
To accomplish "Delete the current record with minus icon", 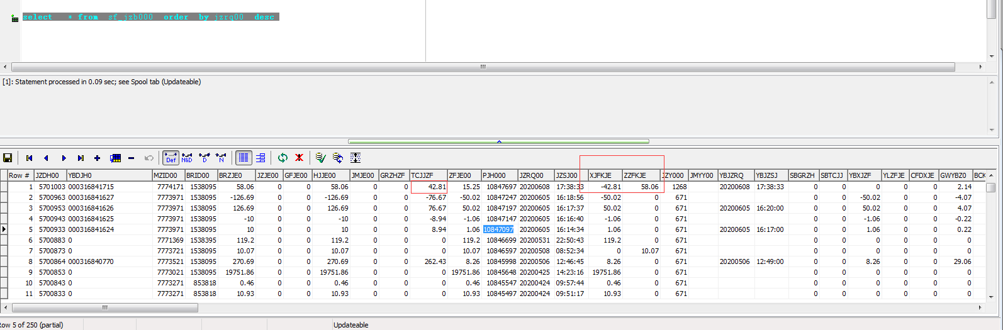I will pyautogui.click(x=131, y=158).
